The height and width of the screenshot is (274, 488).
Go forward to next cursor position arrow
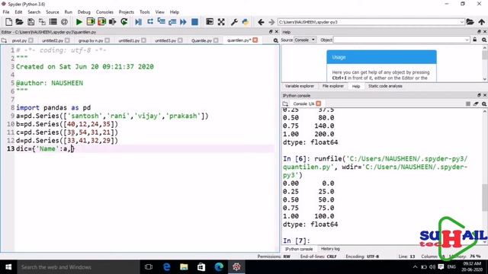[271, 22]
